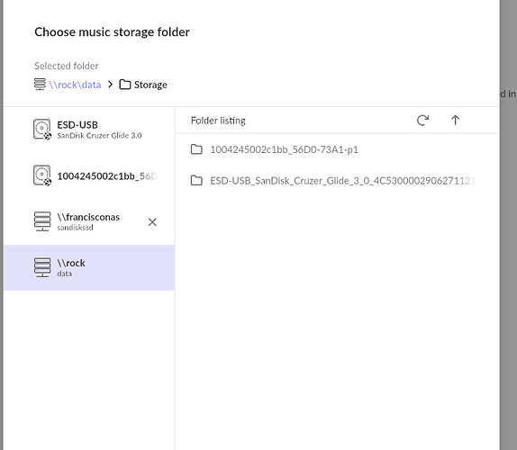Screen dimensions: 517x450
Task: Select ESD-USB SanDisk Cruzer Glide 3.0 entry
Action: [89, 130]
